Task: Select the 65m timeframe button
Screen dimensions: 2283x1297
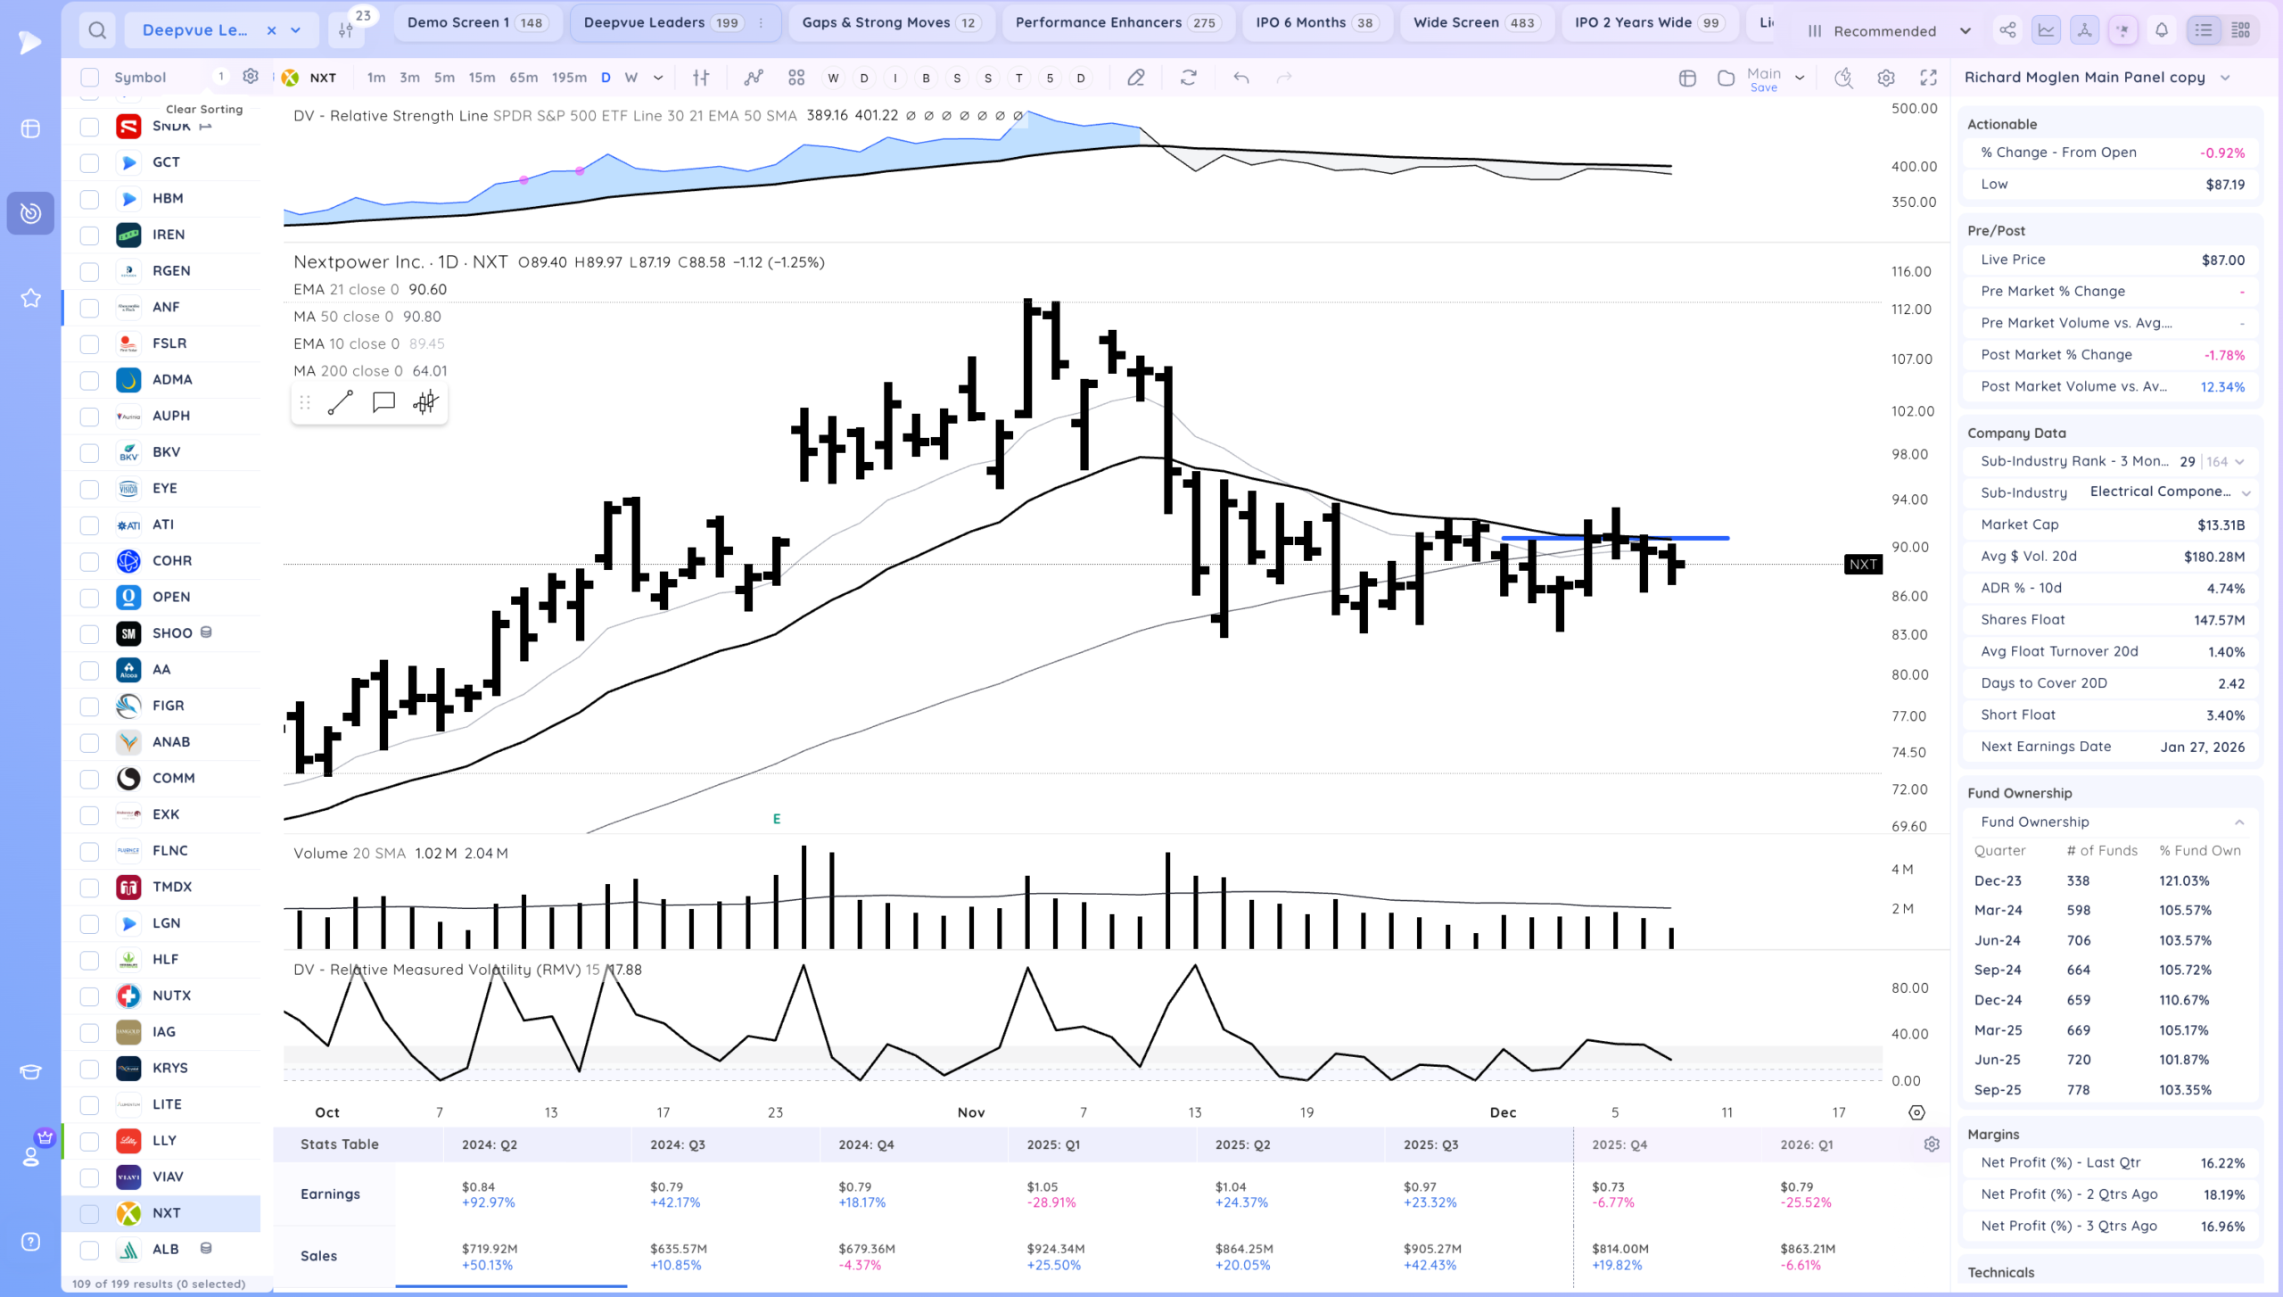Action: coord(523,78)
